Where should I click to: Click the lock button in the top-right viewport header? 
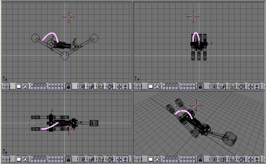tap(200, 86)
